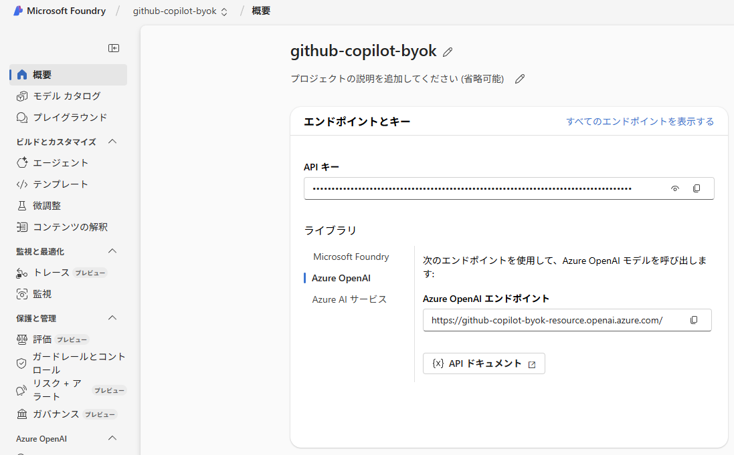Viewport: 734px width, 455px height.
Task: Collapse the sidebar with the panel toggle icon
Action: pos(114,48)
